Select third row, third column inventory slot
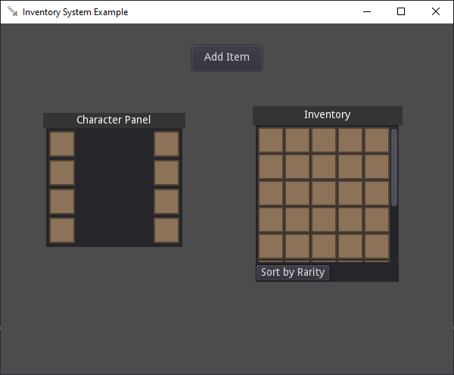Viewport: 454px width, 375px height. click(x=324, y=193)
